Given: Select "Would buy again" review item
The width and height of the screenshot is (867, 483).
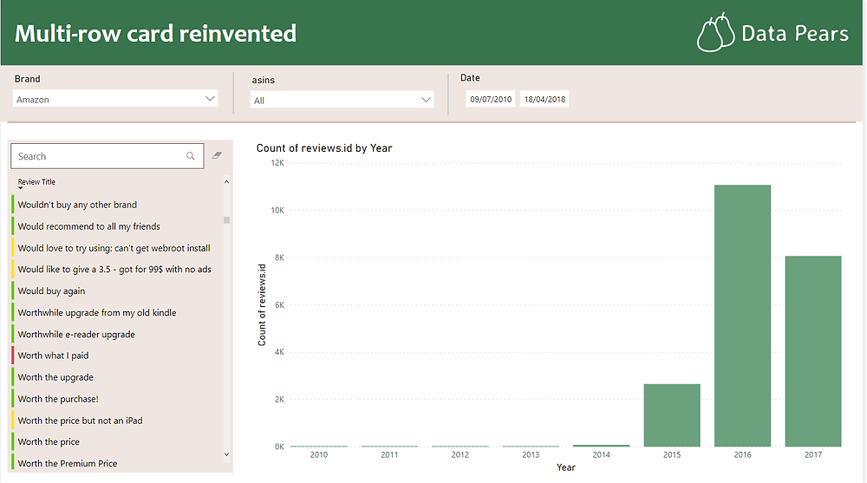Looking at the screenshot, I should [x=51, y=291].
